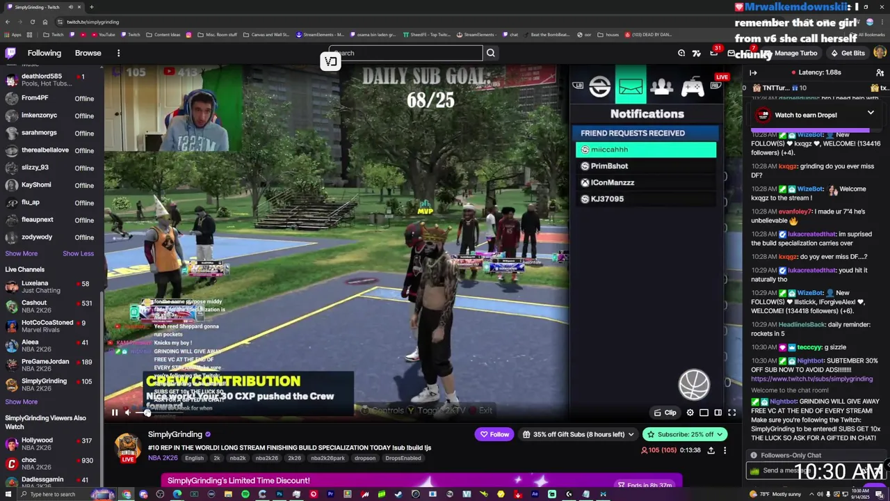Open the SimplyGrinding streamer avatar
890x501 pixels.
(128, 448)
